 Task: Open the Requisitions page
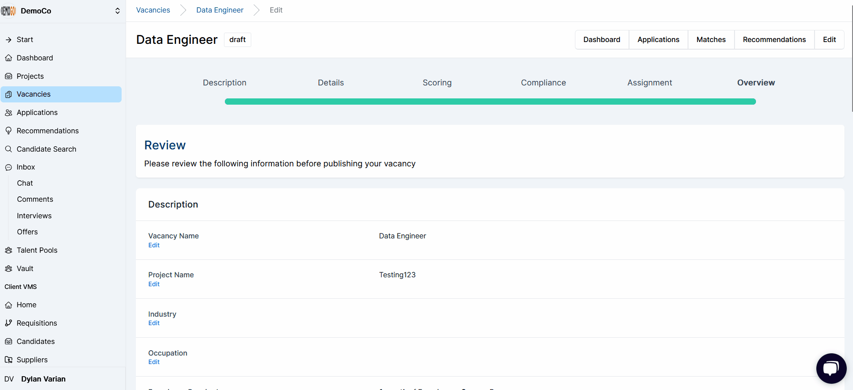point(61,323)
